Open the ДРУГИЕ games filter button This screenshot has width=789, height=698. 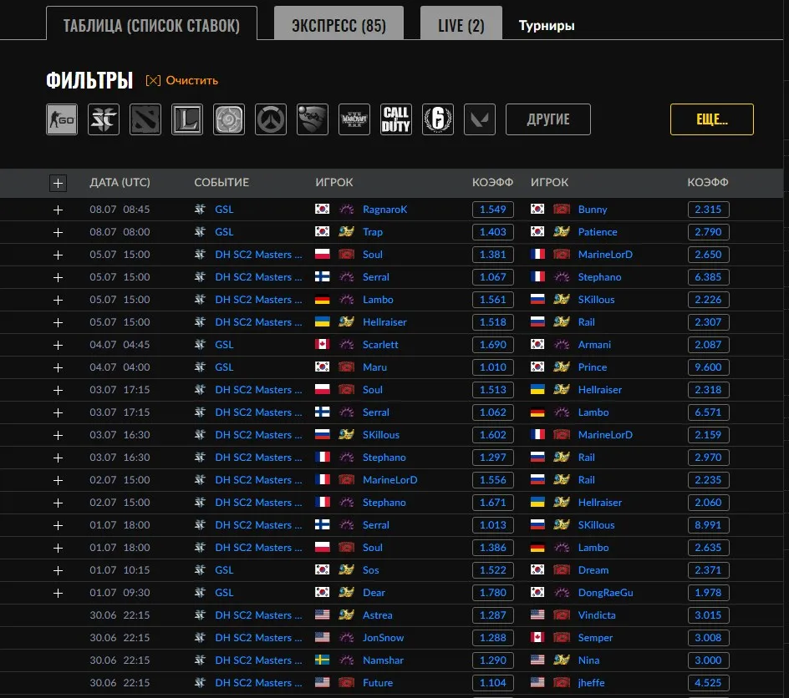(548, 119)
